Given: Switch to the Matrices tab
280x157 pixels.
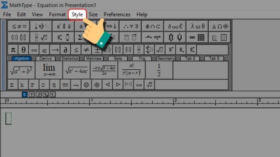Looking at the screenshot, I should [94, 58].
